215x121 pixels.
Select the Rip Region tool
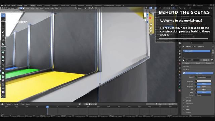point(3,96)
